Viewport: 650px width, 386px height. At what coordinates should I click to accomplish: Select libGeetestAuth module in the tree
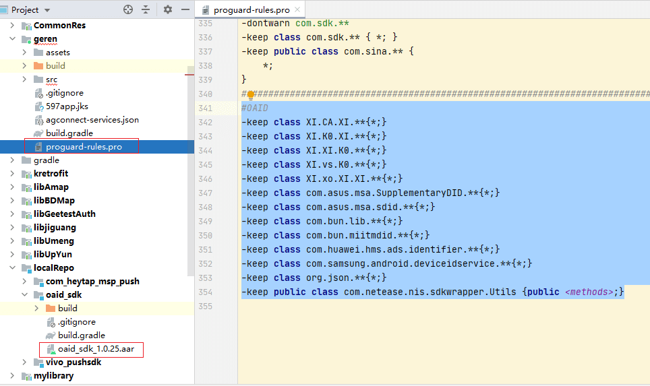pyautogui.click(x=65, y=214)
